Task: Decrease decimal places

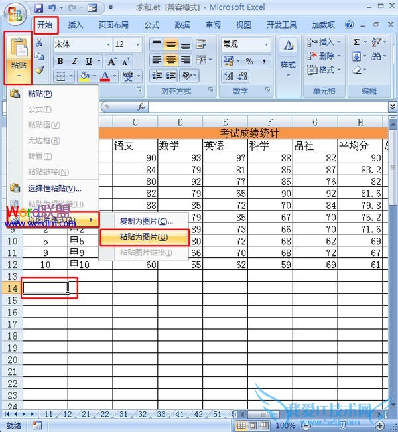Action: click(242, 76)
